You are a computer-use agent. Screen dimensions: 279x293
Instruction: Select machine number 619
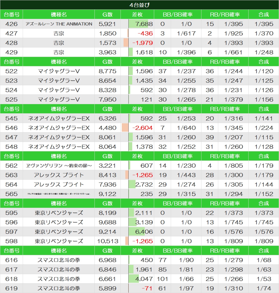pos(11,288)
